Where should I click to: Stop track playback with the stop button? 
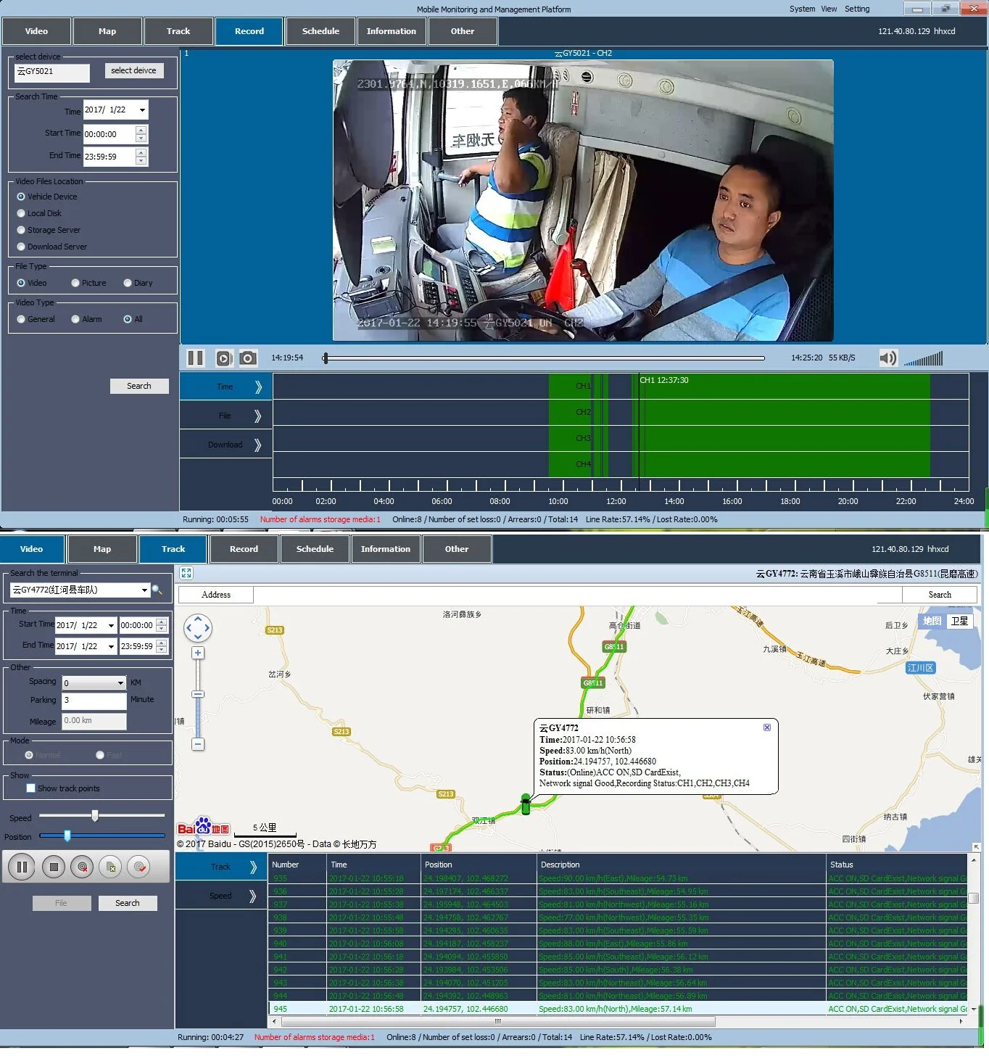[x=53, y=867]
